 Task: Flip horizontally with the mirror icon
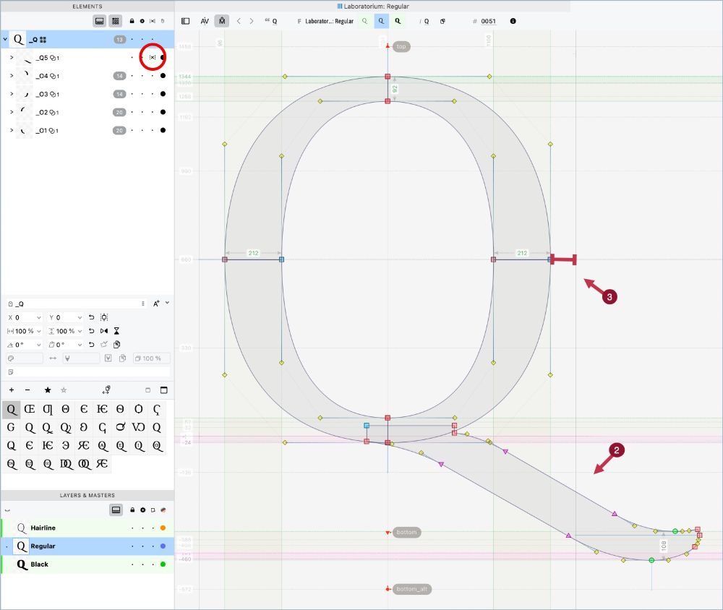click(104, 331)
